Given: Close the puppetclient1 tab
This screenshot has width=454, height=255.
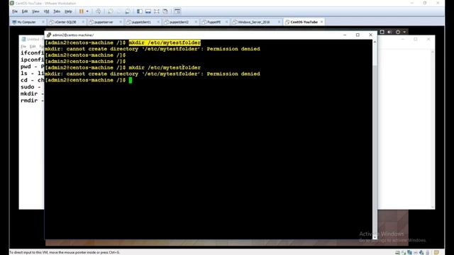Looking at the screenshot, I should (158, 22).
